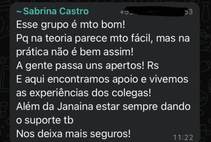Select the line "Nos deixa mais seguros!"
The width and height of the screenshot is (211, 142).
tap(73, 134)
